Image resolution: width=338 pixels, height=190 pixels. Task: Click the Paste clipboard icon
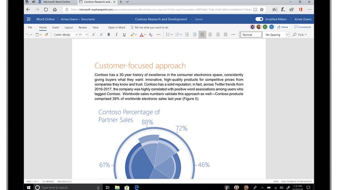[x=37, y=35]
